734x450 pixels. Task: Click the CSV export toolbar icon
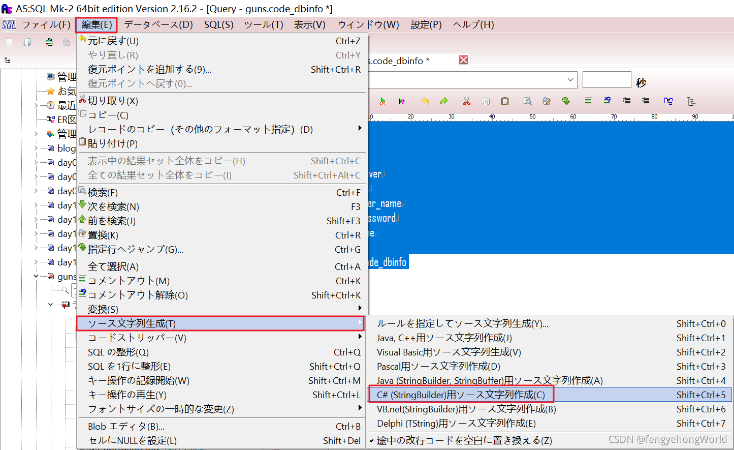(382, 101)
